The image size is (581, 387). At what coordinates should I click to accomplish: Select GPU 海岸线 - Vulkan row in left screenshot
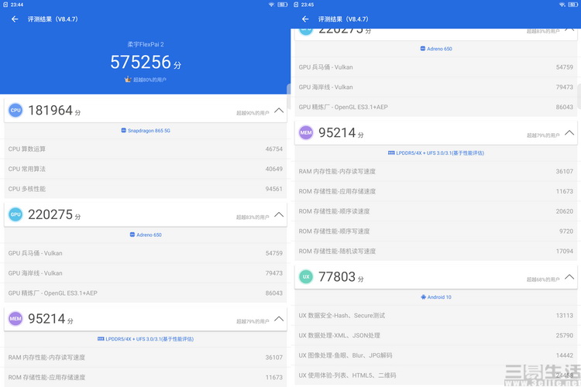(146, 273)
